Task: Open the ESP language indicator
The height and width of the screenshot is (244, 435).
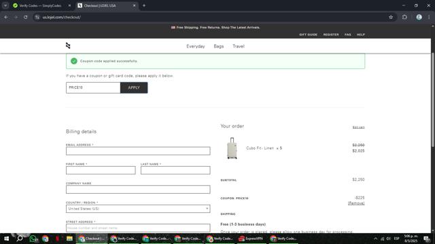Action: click(x=396, y=239)
